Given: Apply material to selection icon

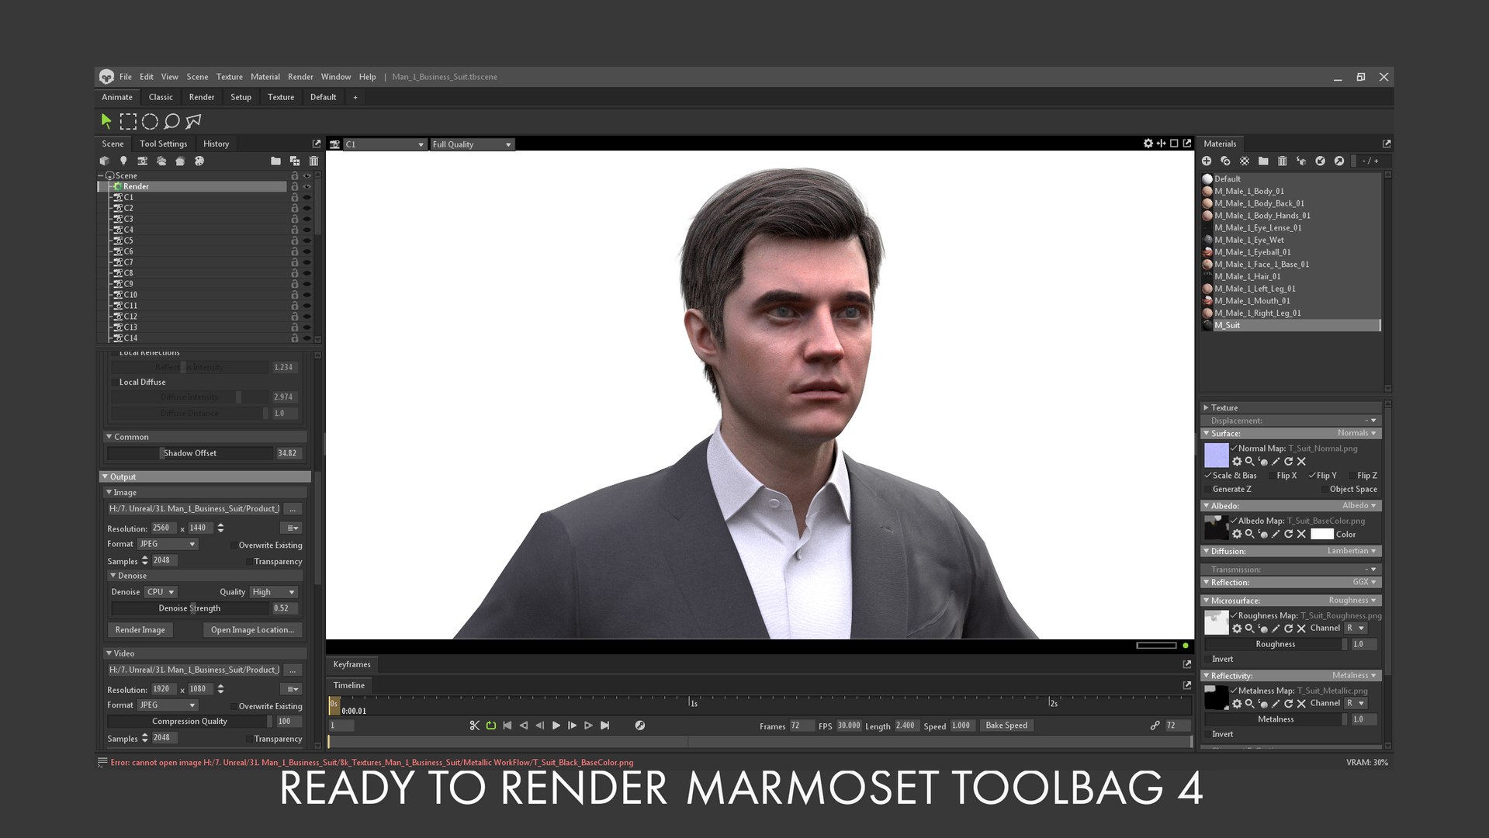Looking at the screenshot, I should 1301,161.
